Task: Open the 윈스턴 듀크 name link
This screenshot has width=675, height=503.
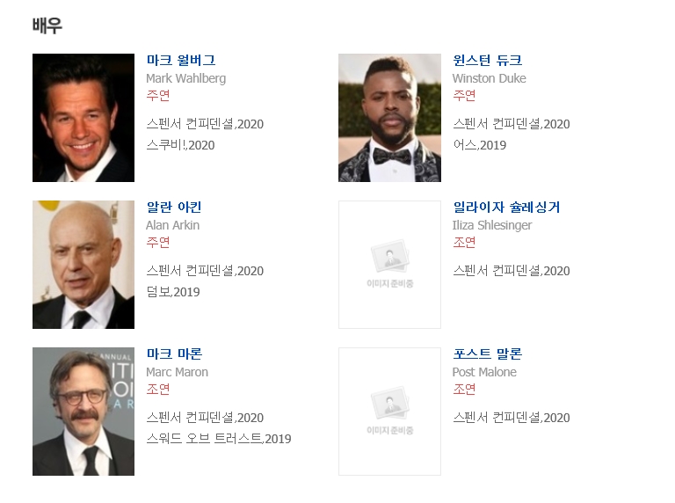Action: tap(487, 61)
